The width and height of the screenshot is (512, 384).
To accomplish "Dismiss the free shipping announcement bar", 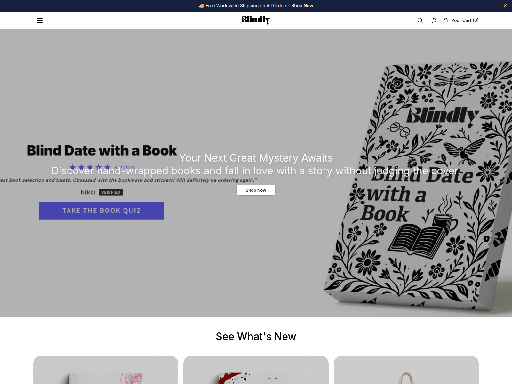I will pos(505,6).
